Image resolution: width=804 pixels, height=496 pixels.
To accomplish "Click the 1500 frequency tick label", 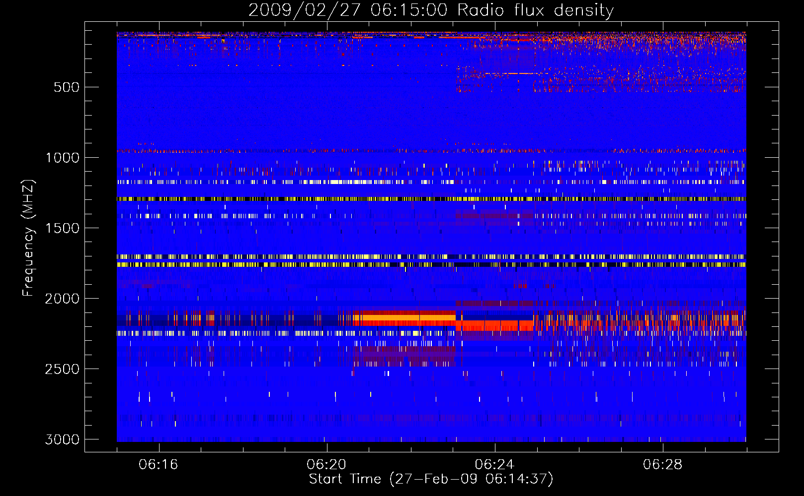I will [x=62, y=228].
